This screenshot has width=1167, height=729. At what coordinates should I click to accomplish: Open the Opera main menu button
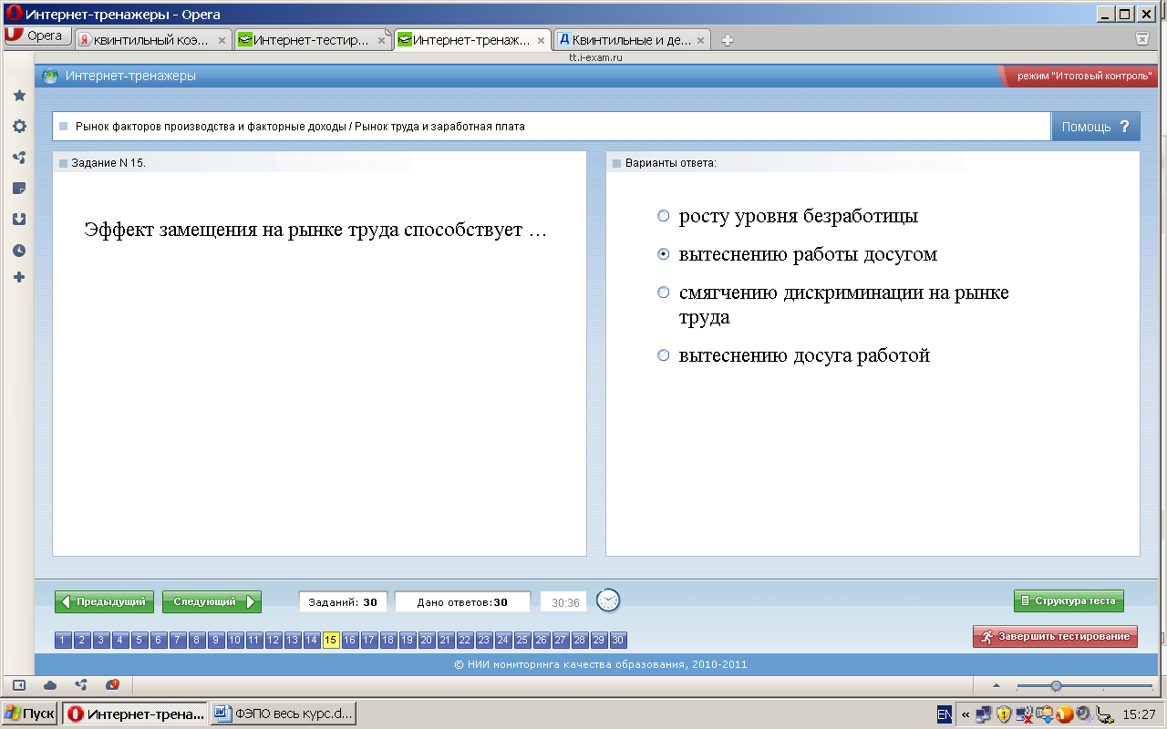click(x=36, y=36)
